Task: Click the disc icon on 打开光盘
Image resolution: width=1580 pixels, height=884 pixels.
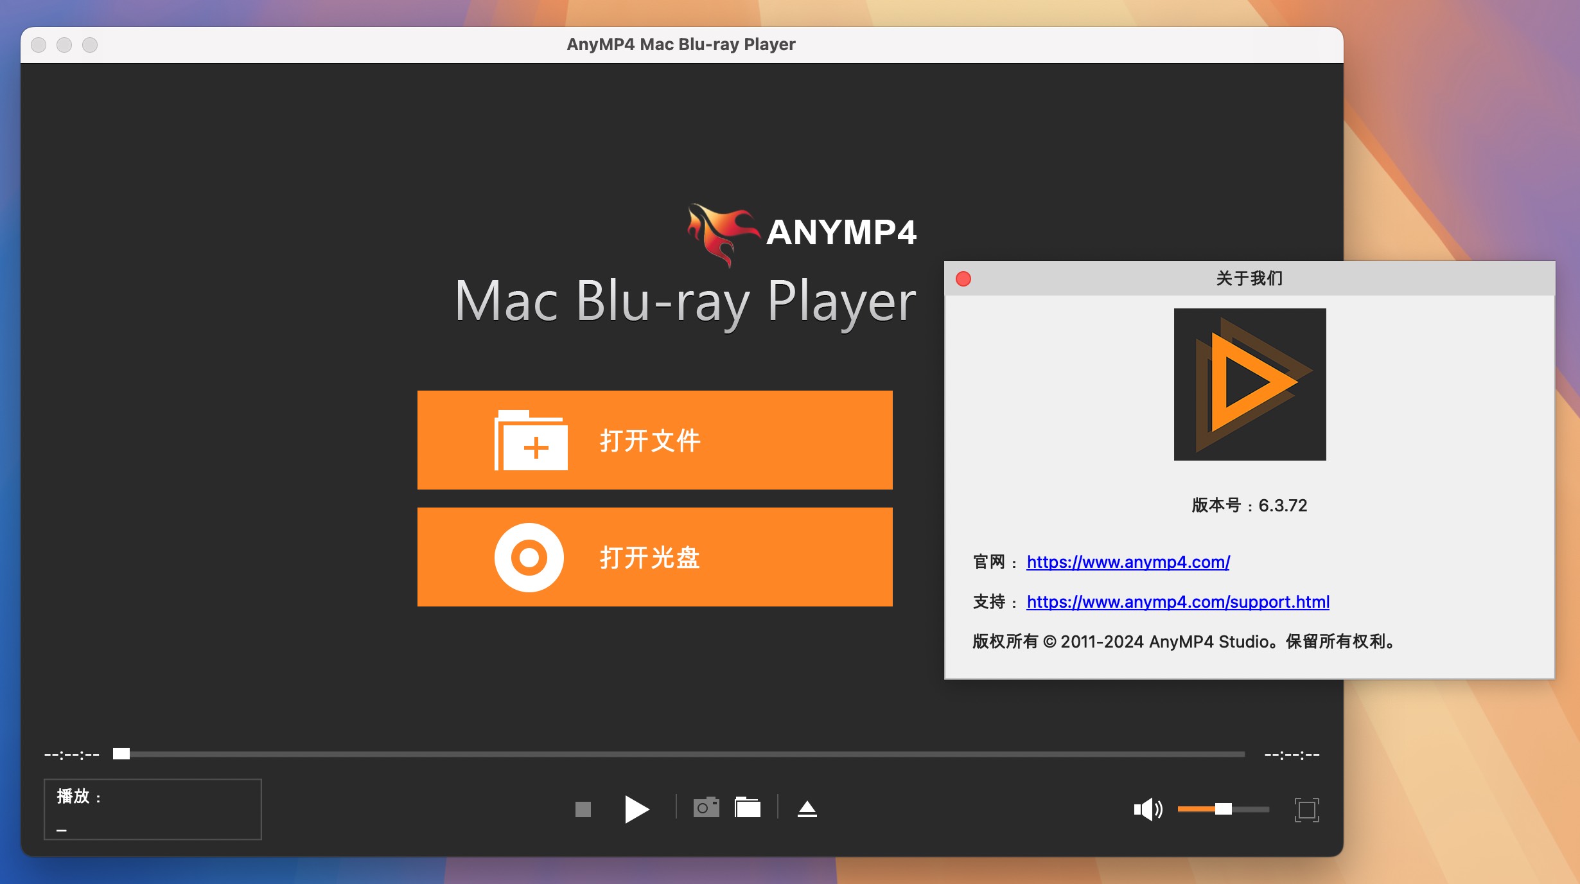Action: 529,557
